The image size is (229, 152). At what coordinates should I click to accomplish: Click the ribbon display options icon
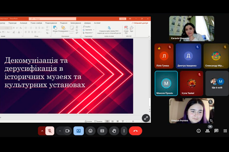pyautogui.click(x=130, y=19)
